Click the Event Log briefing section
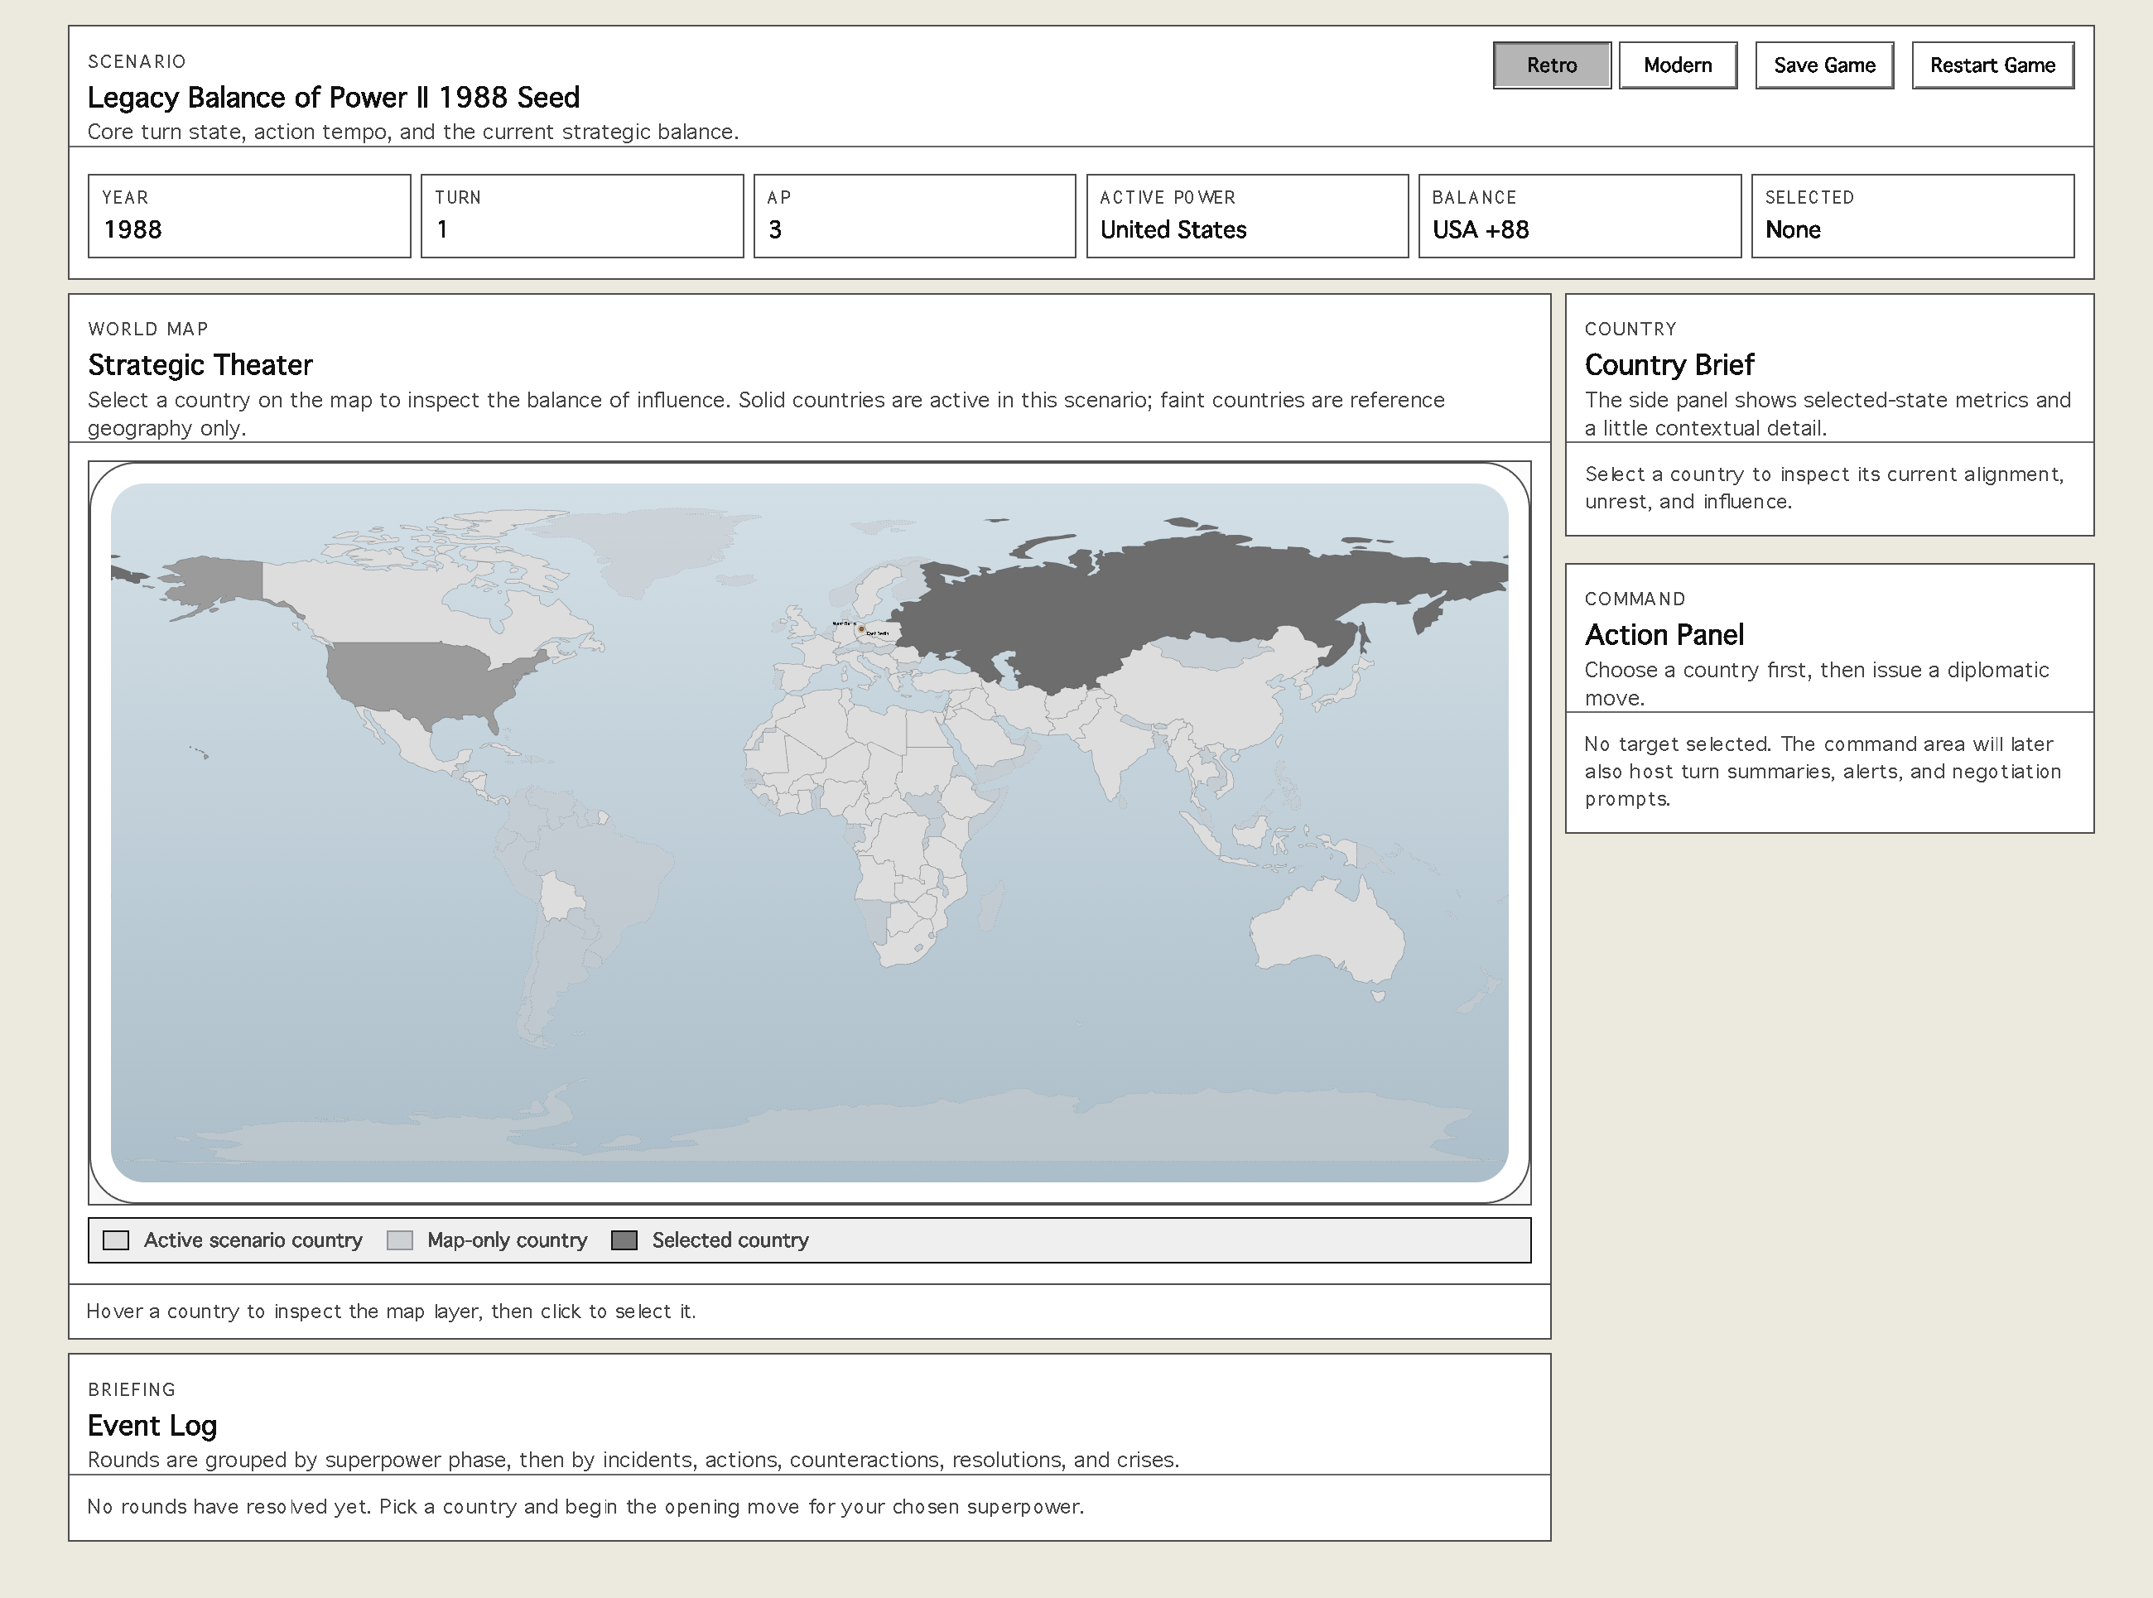 click(x=152, y=1425)
